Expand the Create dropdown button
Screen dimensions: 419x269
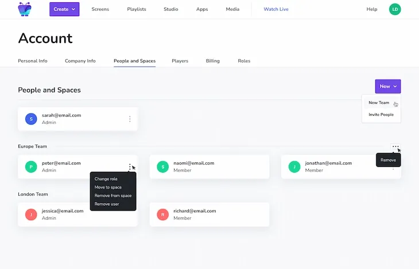click(x=64, y=9)
